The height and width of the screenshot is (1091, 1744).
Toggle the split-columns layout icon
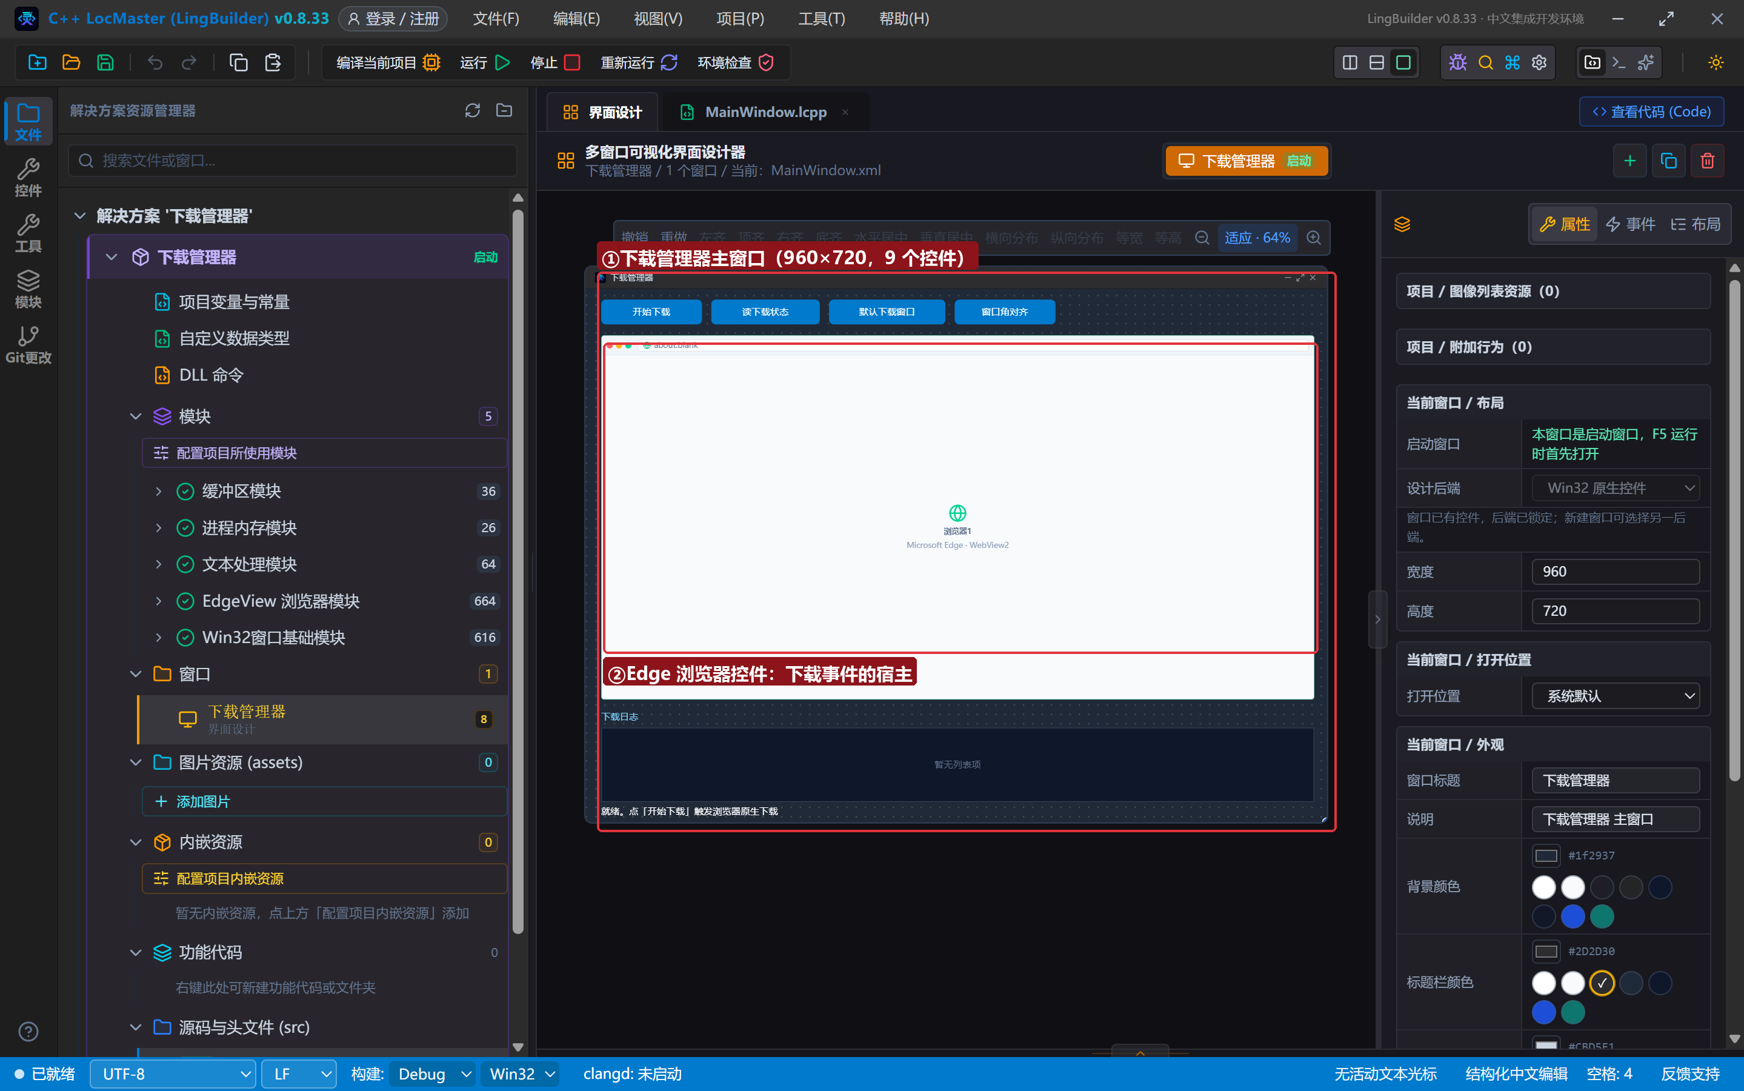point(1350,63)
